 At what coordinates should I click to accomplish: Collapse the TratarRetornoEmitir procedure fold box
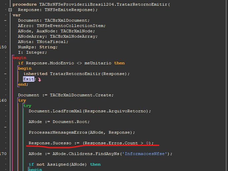(x=10, y=10)
